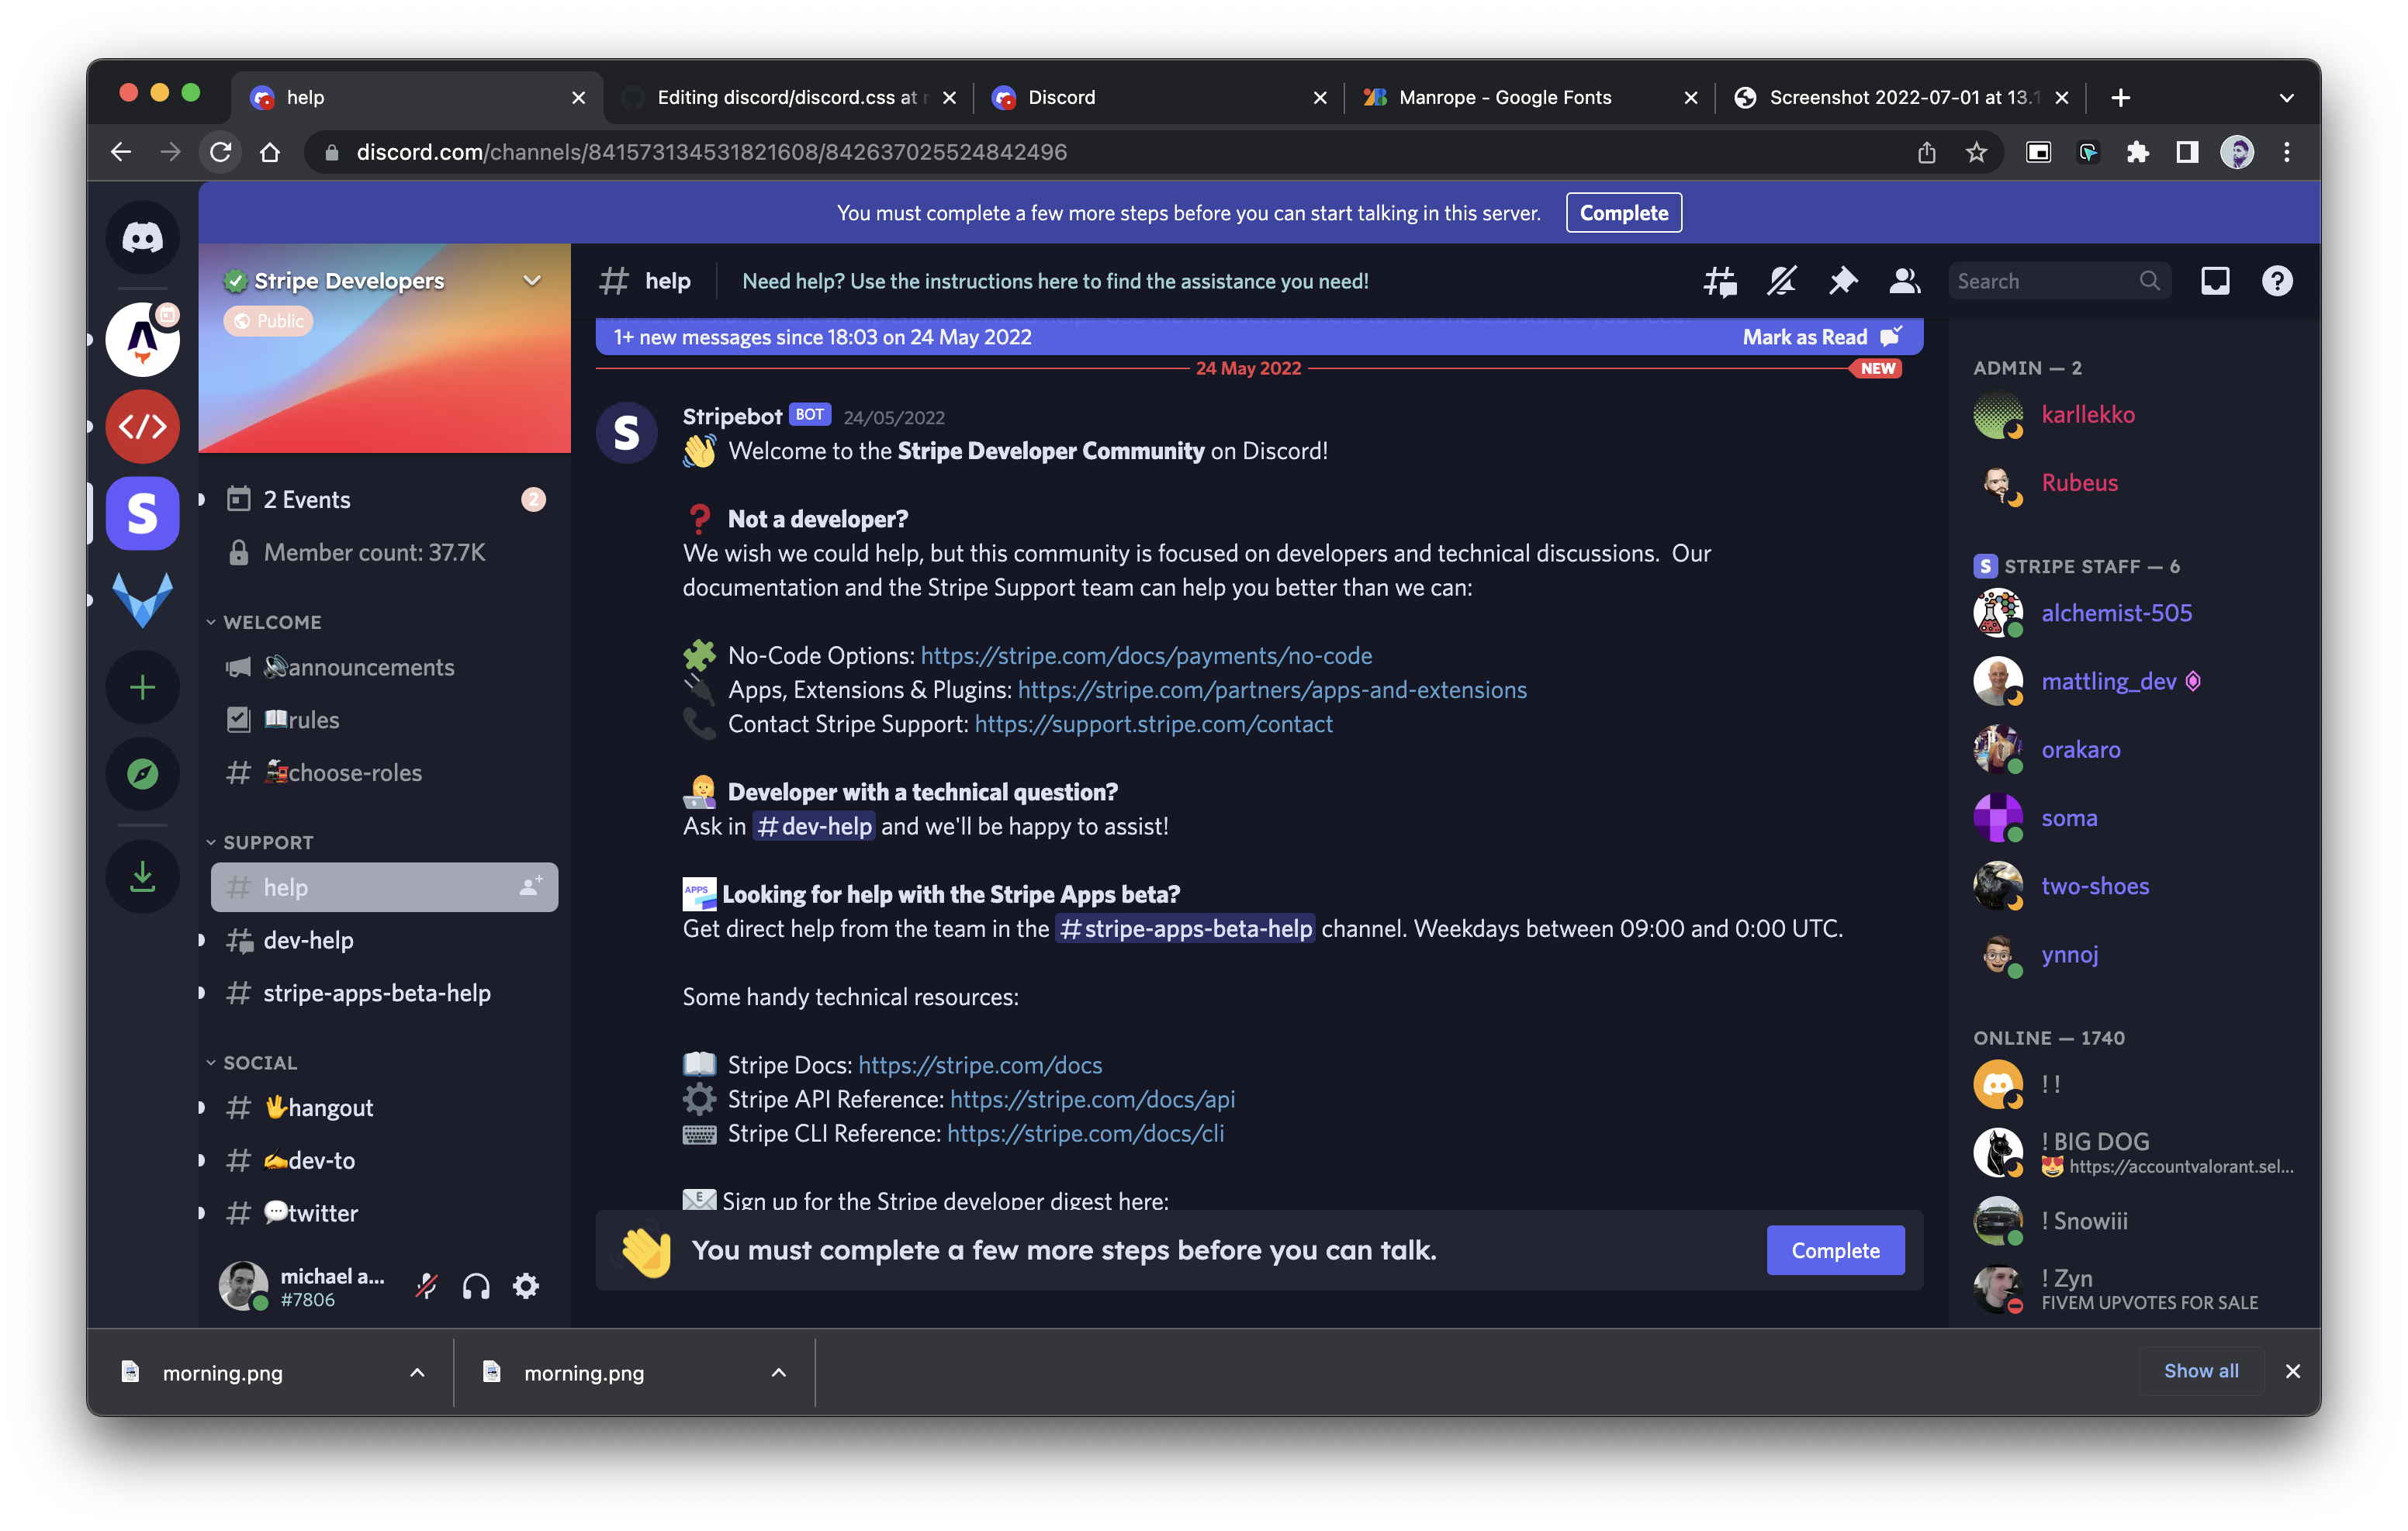
Task: Click the Download Apps icon in sidebar
Action: click(x=142, y=877)
